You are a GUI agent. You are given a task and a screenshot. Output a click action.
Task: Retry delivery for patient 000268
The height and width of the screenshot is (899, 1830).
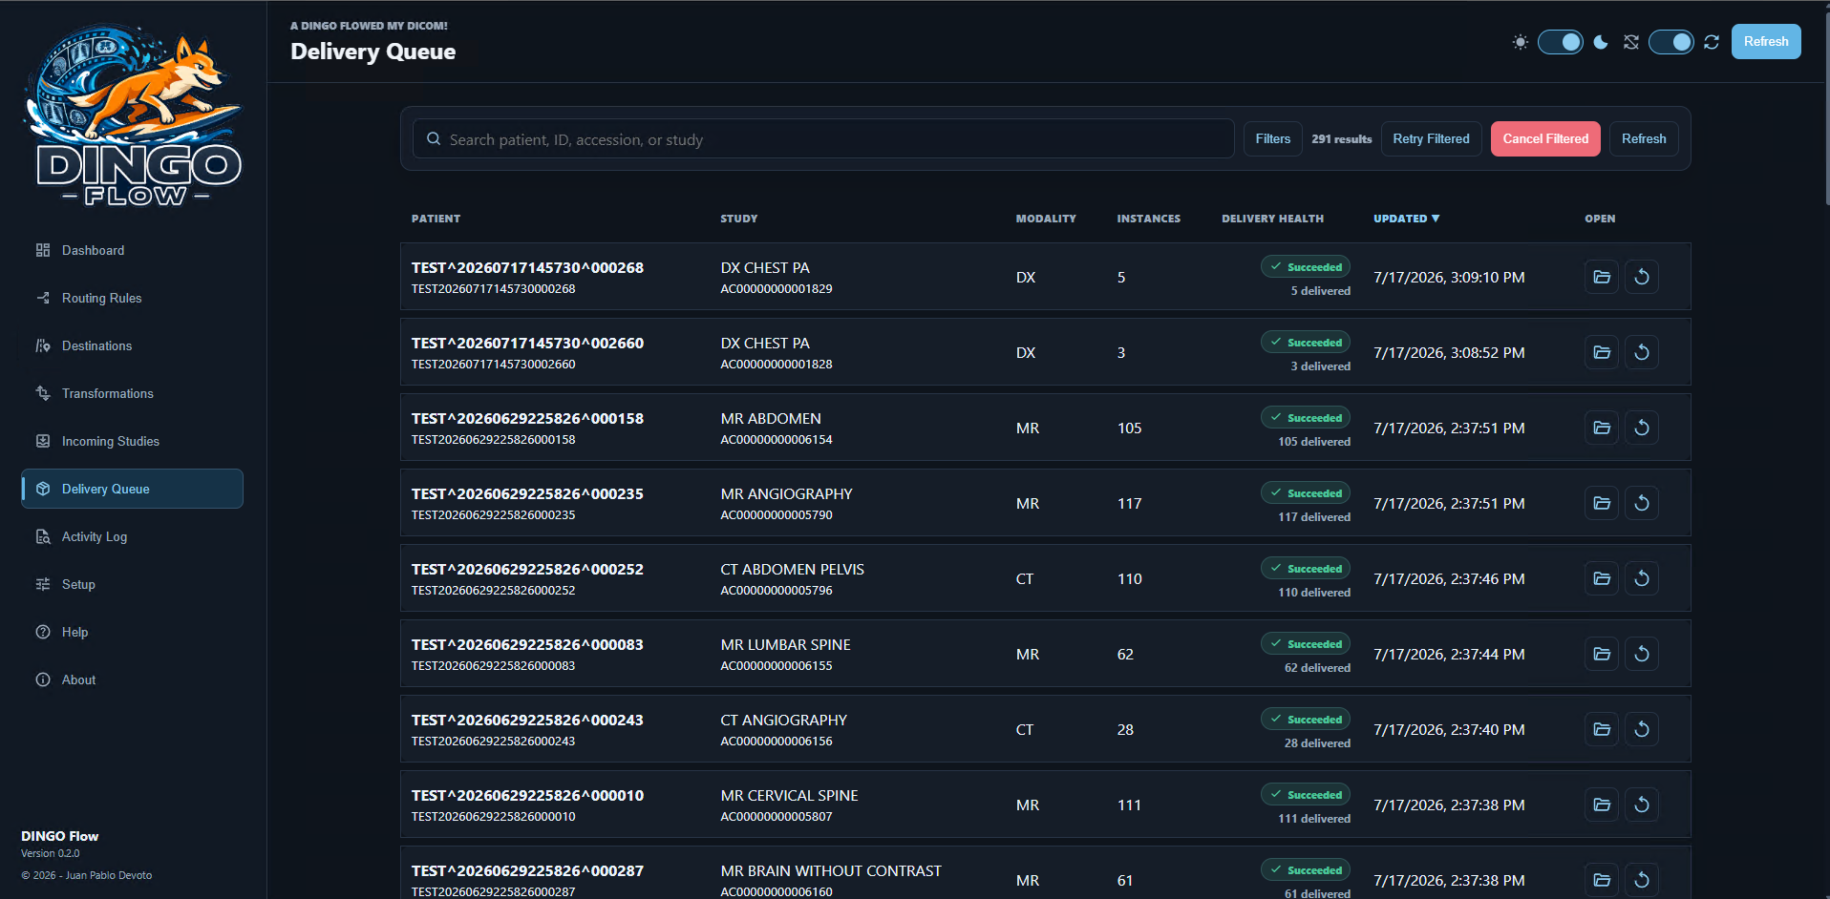click(1642, 277)
